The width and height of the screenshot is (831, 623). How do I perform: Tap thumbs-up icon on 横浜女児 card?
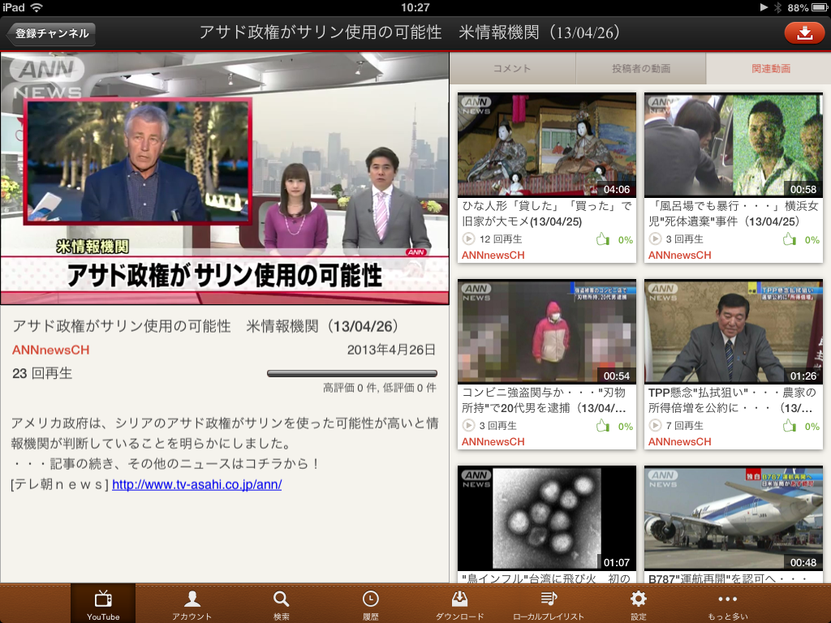click(789, 239)
